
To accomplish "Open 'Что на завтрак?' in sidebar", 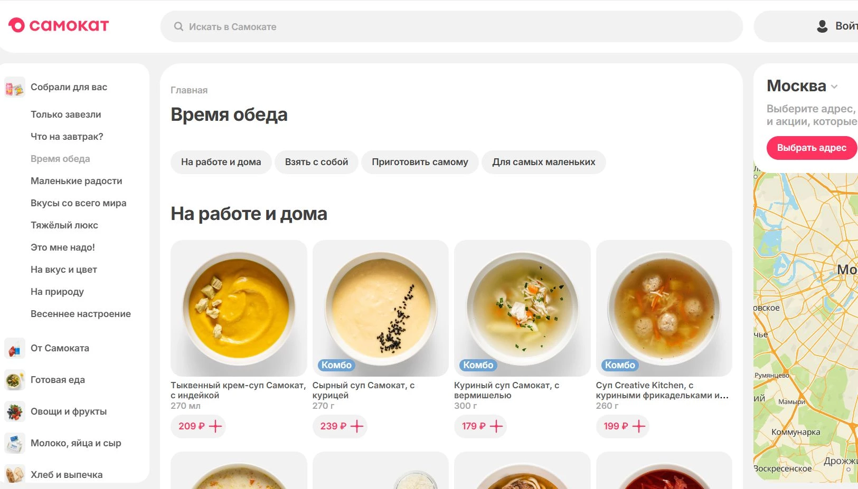I will [67, 137].
